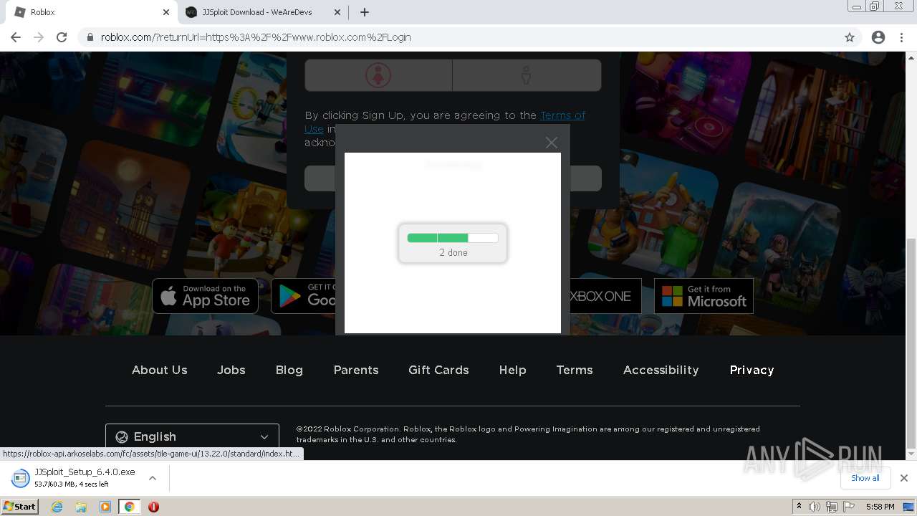Switch to JJSploit Download - WeAreDevs tab
Image resolution: width=917 pixels, height=516 pixels.
(x=261, y=12)
